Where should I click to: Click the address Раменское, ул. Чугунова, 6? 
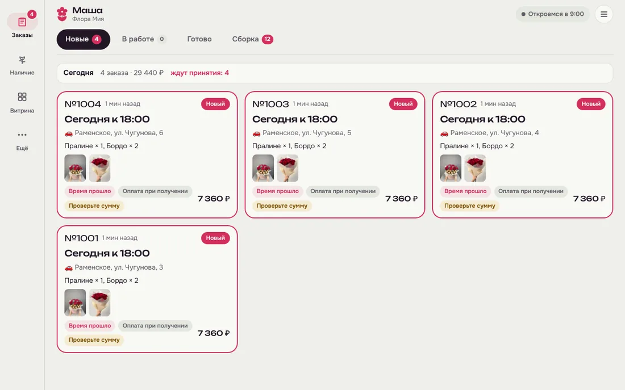119,133
